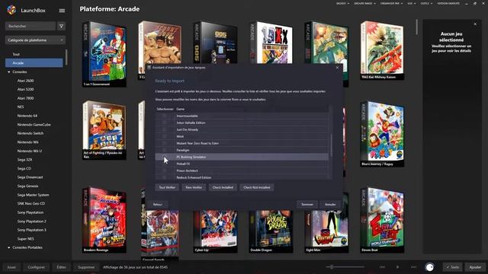Click the Annuler button in wizard
This screenshot has height=274, width=488.
[x=330, y=205]
